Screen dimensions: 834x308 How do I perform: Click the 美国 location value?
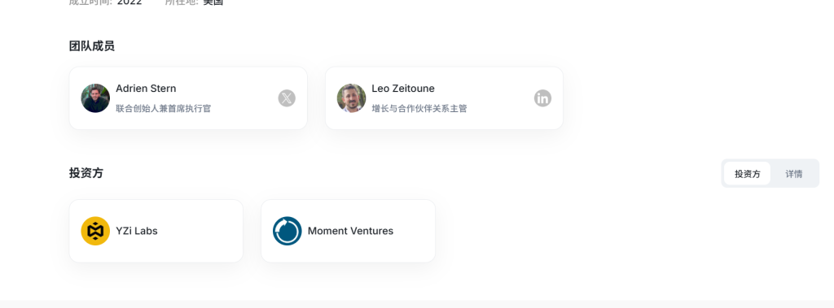213,2
